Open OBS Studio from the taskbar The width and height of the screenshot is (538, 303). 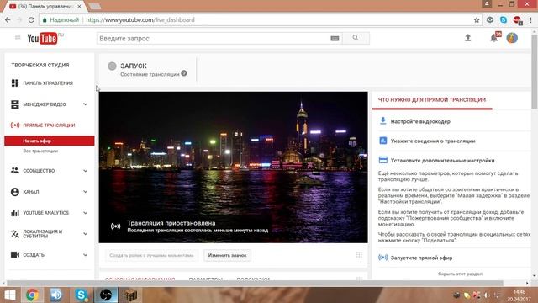point(106,295)
